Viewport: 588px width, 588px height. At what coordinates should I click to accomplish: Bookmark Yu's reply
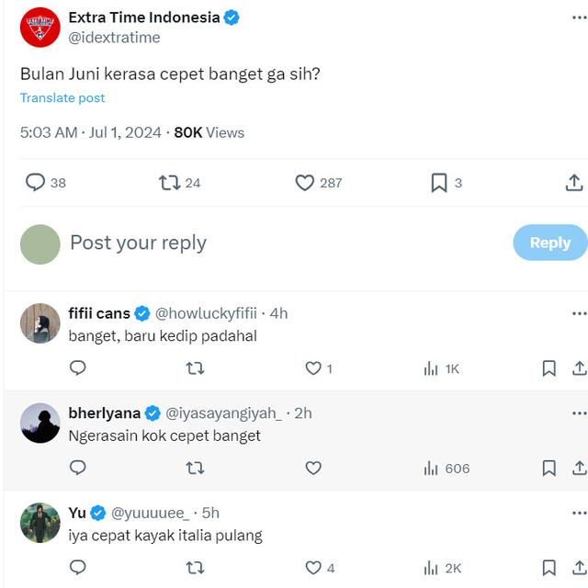pyautogui.click(x=548, y=569)
